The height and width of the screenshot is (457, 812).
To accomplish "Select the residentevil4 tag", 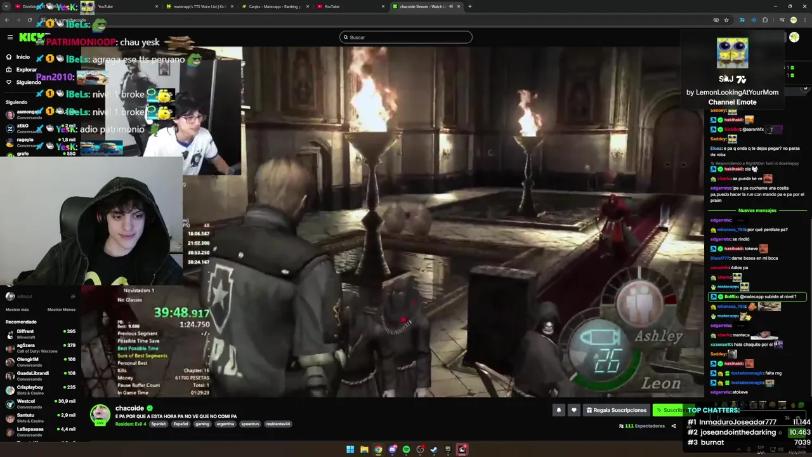I will pos(278,424).
